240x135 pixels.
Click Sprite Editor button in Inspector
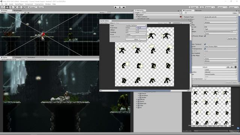coord(232,38)
